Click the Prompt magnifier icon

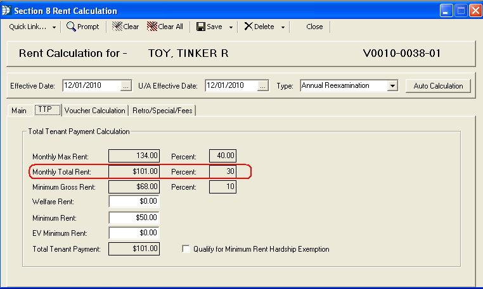click(71, 27)
